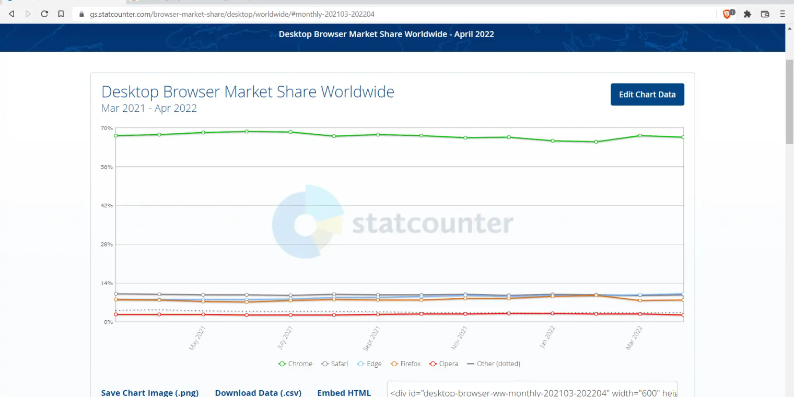Image resolution: width=794 pixels, height=397 pixels.
Task: Bookmark this page with the bookmark icon
Action: (61, 14)
